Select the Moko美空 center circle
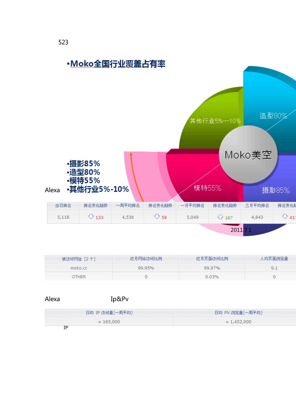296x420 pixels. [248, 154]
